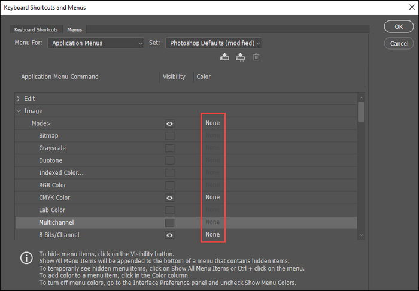The width and height of the screenshot is (419, 291).
Task: Open the Set dropdown list
Action: 214,43
